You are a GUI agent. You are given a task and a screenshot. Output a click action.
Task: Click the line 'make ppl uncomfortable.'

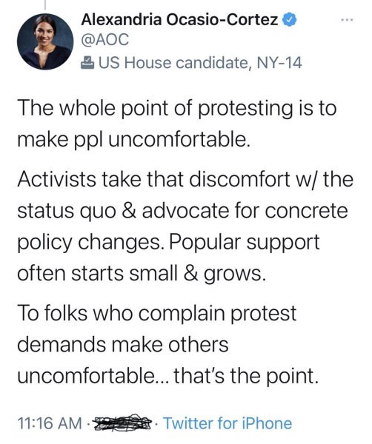tap(134, 141)
